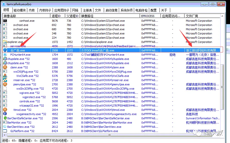Screen dimensions: 230x143
Task: Click the 吉胜科技 vendor cell
Action: tap(192, 114)
